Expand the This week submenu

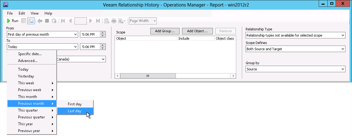[x=32, y=83]
